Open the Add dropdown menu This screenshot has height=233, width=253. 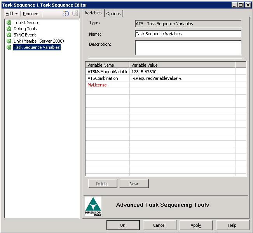click(x=11, y=14)
